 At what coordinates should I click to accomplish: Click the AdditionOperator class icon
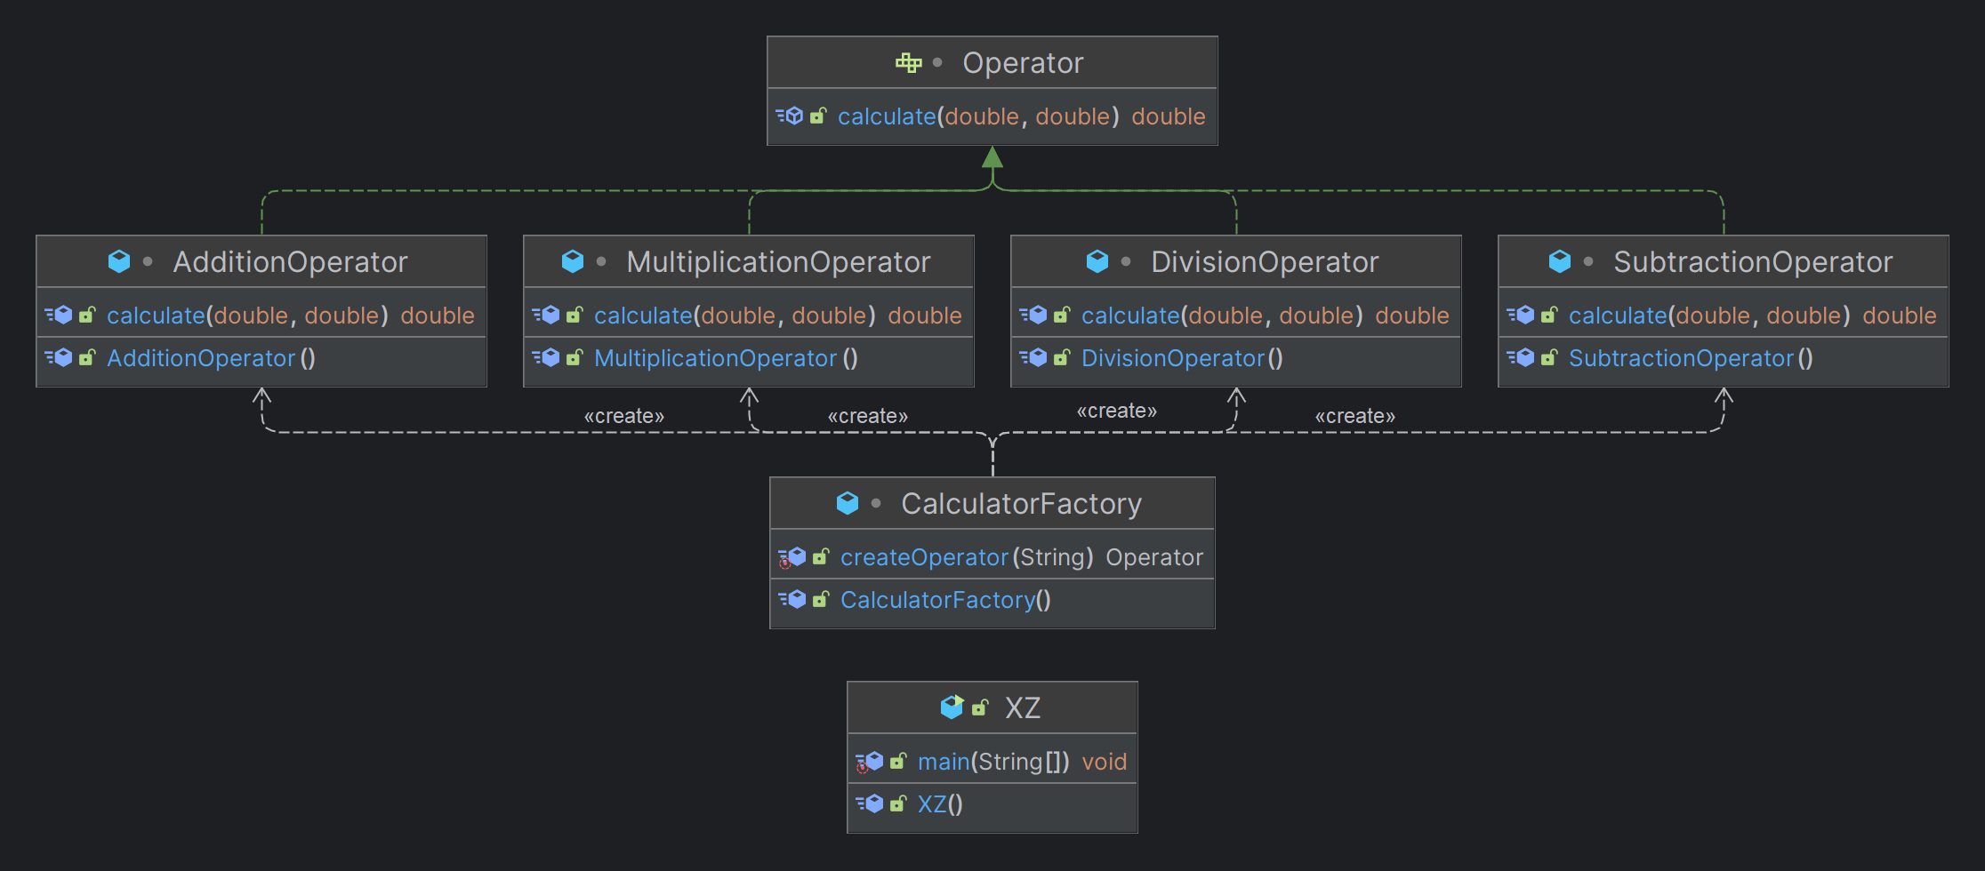(119, 261)
